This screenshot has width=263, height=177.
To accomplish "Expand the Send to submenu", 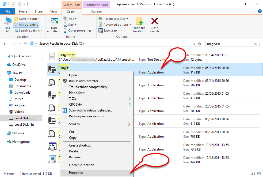I will click(97, 124).
